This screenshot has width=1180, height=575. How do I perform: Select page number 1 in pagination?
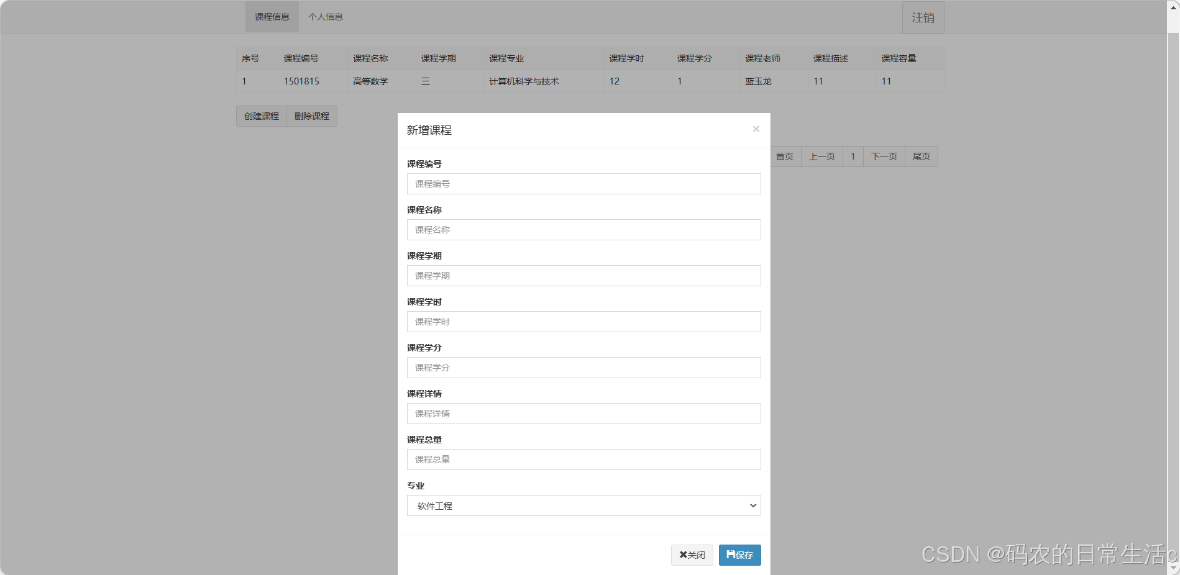click(853, 156)
